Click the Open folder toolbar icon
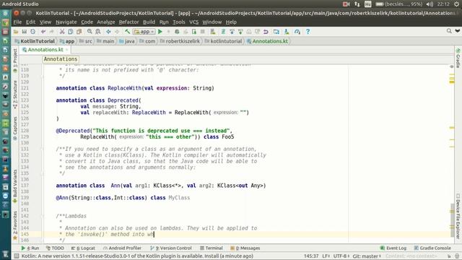This screenshot has height=260, width=462. click(x=16, y=32)
